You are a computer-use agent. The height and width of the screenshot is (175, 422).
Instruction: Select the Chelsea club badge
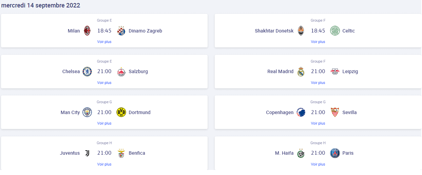(x=87, y=71)
